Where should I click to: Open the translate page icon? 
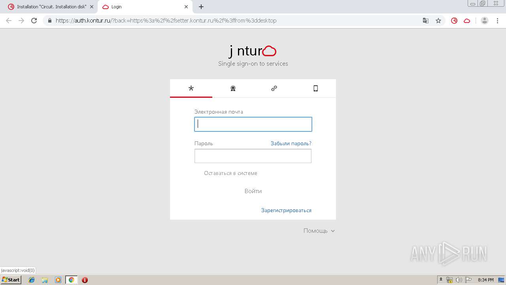point(426,21)
